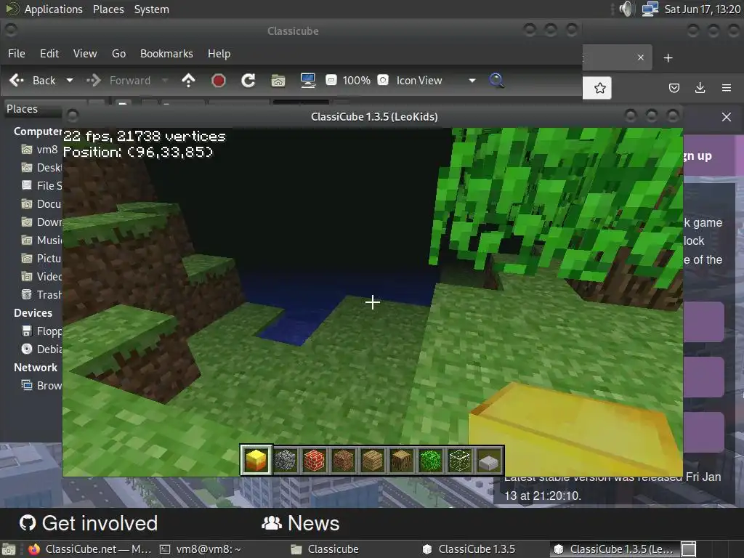Select Pictures in the Places sidebar
The height and width of the screenshot is (558, 744).
pos(41,258)
